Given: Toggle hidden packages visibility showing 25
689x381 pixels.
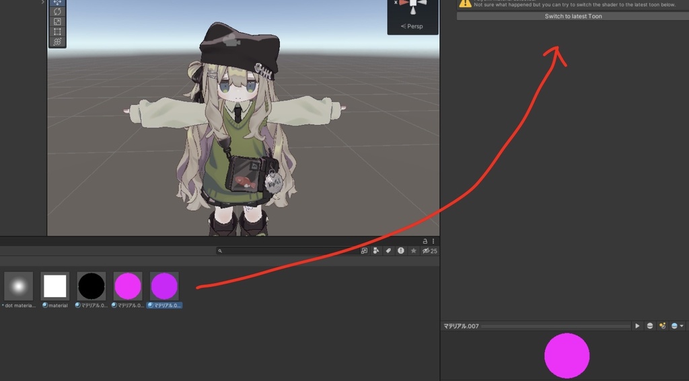Looking at the screenshot, I should coord(430,251).
